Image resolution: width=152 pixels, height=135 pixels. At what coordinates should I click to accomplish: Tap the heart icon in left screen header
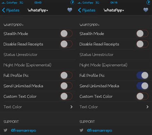[x=70, y=10]
